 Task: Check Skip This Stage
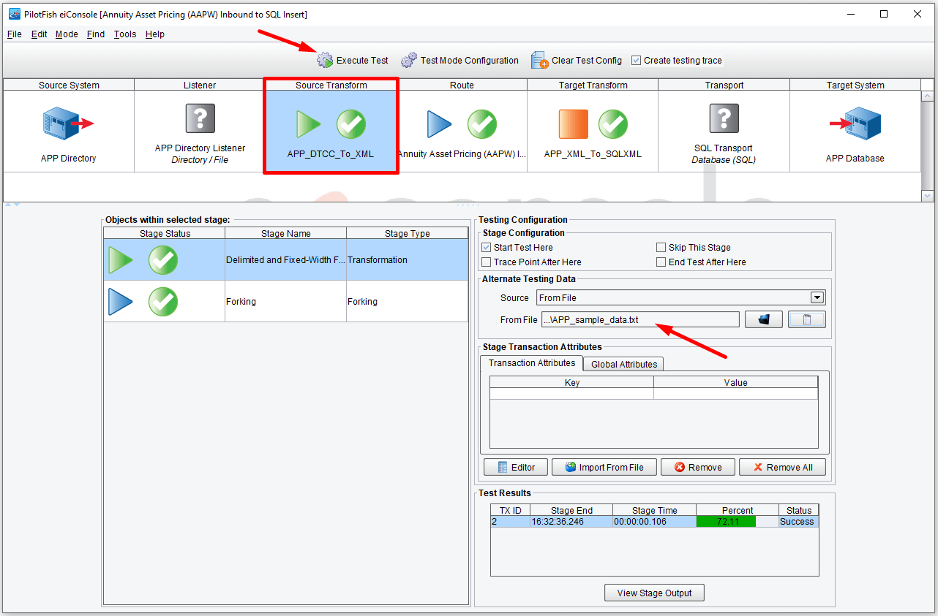pos(661,248)
